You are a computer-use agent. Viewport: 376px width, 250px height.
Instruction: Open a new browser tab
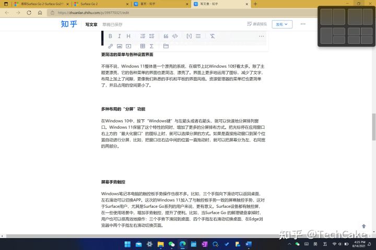tap(255, 4)
